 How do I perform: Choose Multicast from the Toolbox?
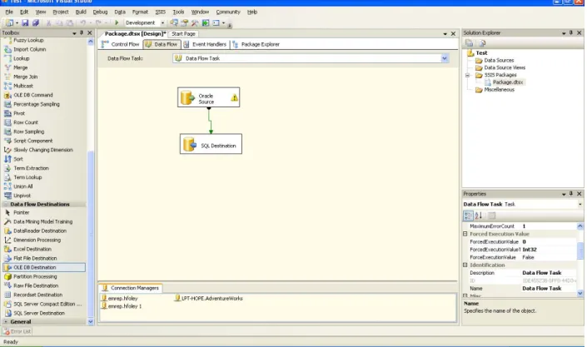[x=23, y=86]
